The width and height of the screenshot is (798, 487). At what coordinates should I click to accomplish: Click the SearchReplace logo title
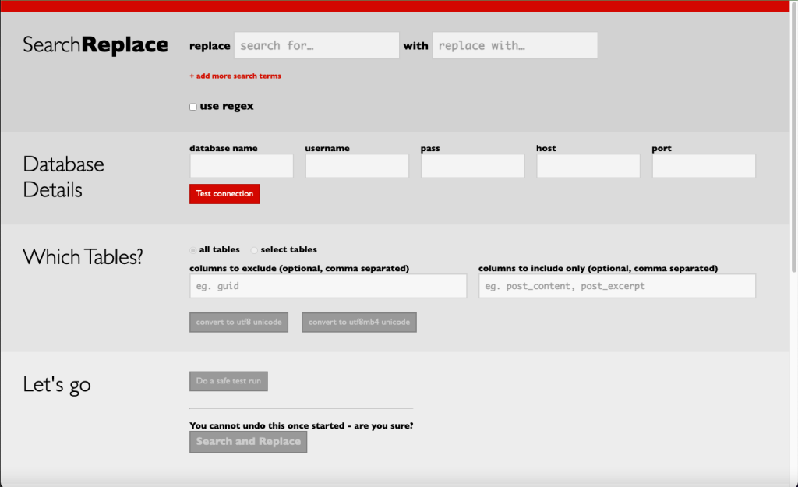tap(95, 44)
